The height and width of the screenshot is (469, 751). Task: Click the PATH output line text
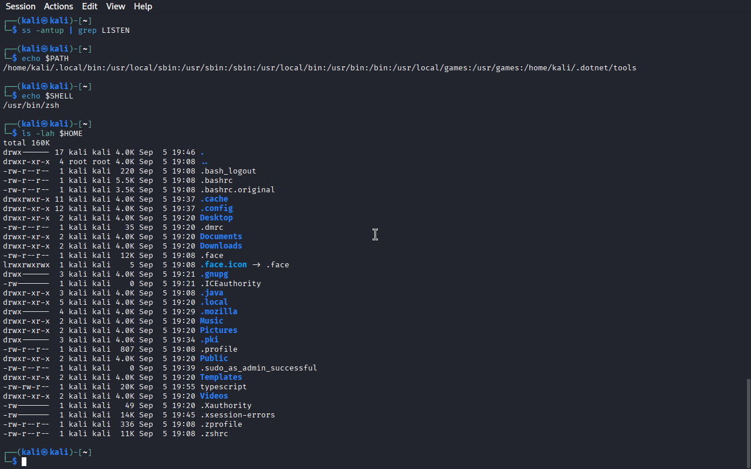320,67
